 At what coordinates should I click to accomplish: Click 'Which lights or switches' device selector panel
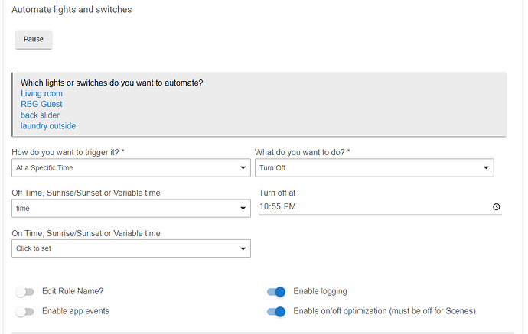point(259,83)
